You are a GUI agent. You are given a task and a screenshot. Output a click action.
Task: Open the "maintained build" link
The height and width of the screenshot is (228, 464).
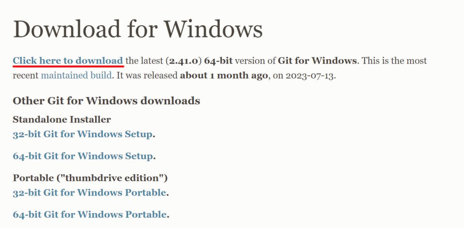tap(76, 75)
